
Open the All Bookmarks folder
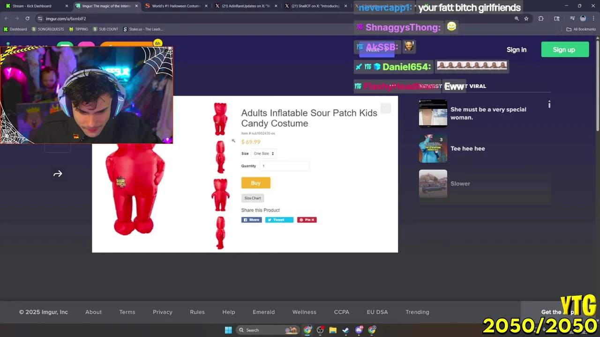[581, 29]
